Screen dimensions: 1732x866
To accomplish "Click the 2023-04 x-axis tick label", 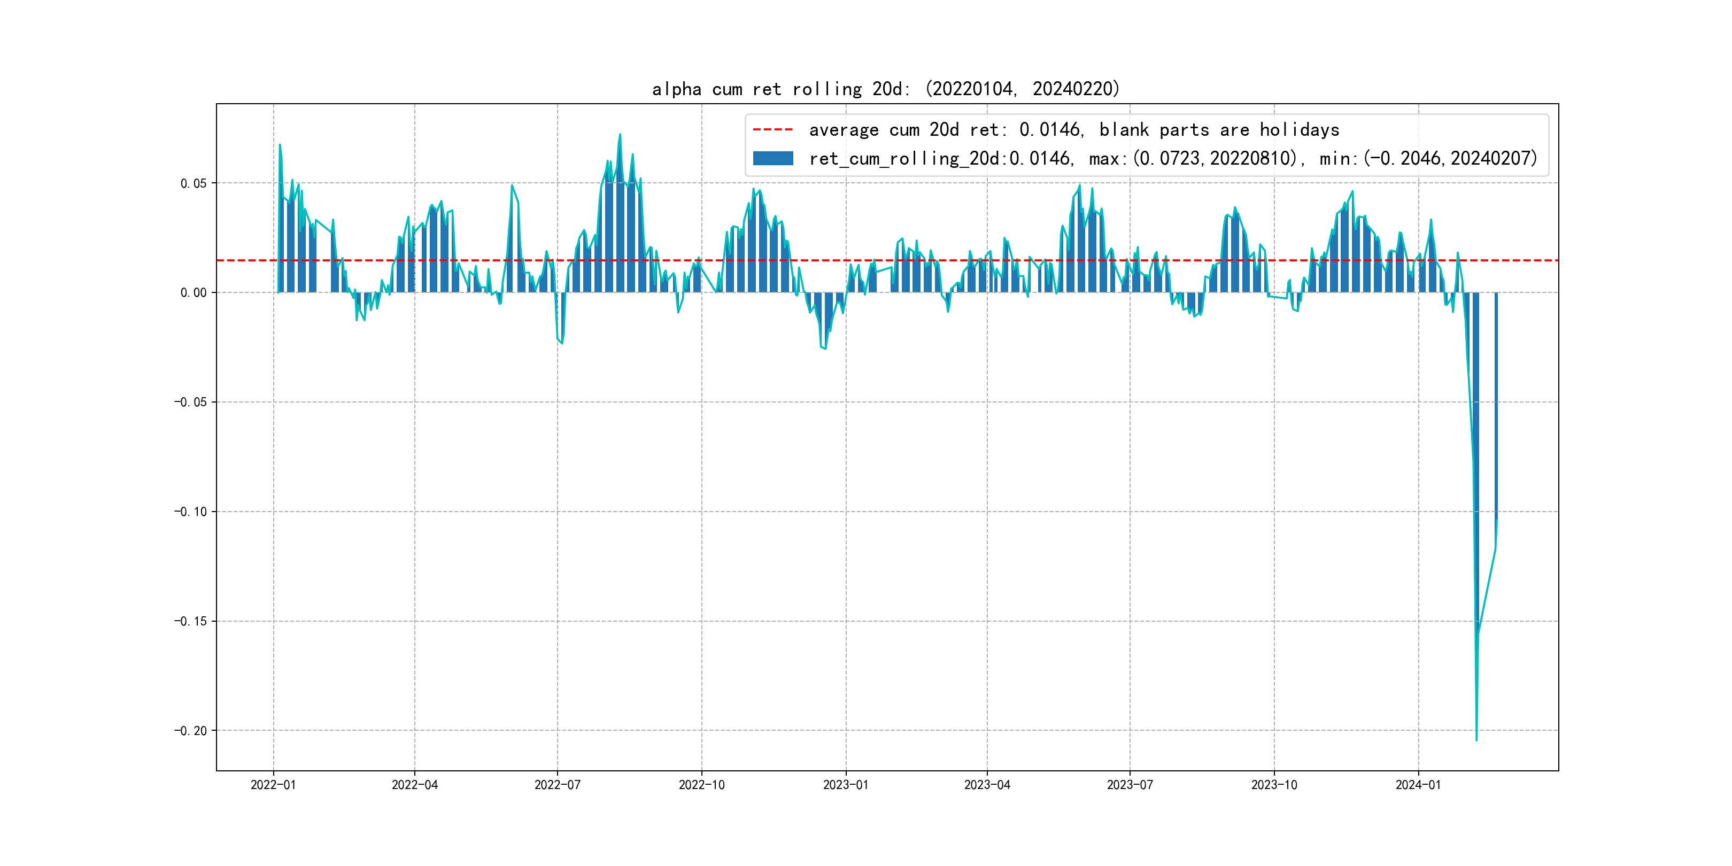I will [x=987, y=785].
